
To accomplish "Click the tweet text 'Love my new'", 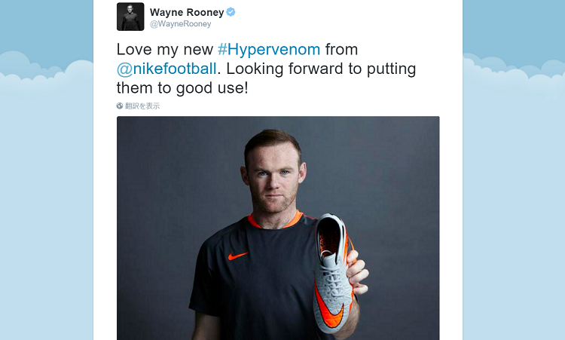I will [165, 50].
